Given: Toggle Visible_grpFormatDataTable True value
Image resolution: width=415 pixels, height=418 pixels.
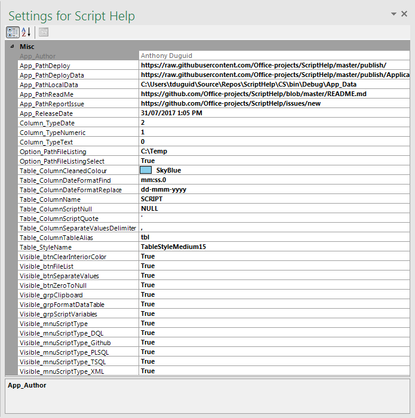Looking at the screenshot, I should pyautogui.click(x=274, y=304).
